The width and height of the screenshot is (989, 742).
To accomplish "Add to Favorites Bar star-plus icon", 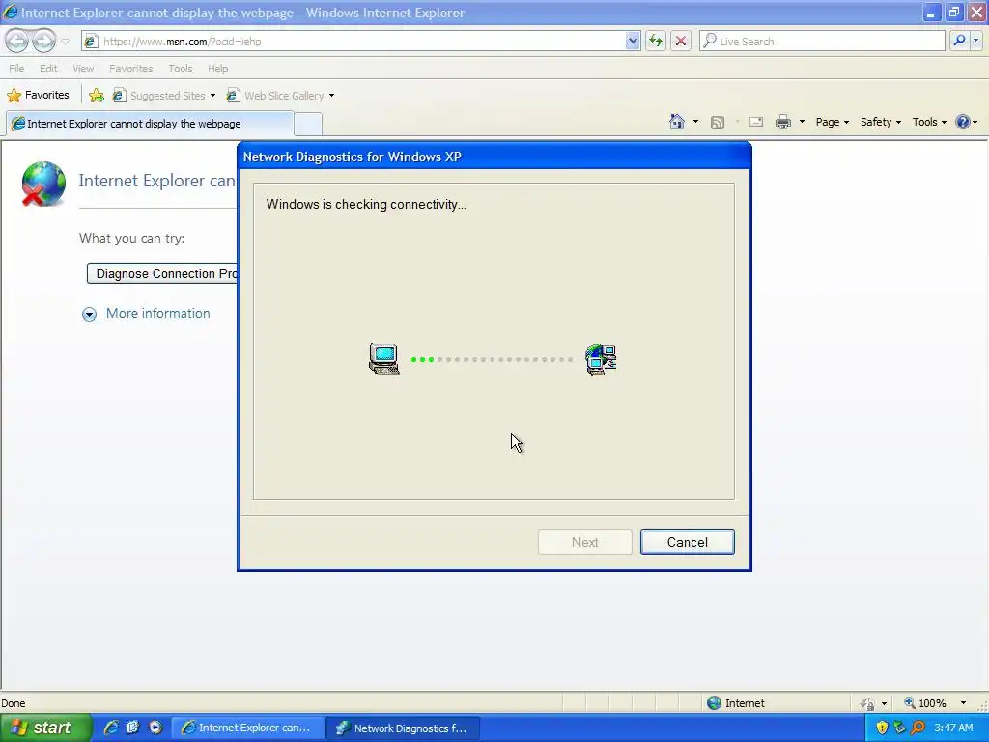I will (97, 96).
